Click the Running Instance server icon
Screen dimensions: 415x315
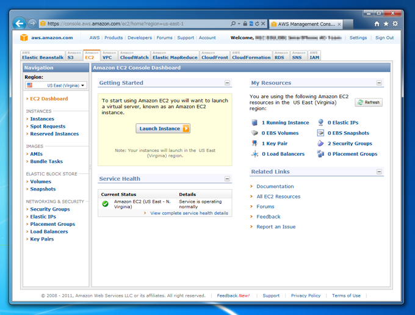click(x=254, y=122)
